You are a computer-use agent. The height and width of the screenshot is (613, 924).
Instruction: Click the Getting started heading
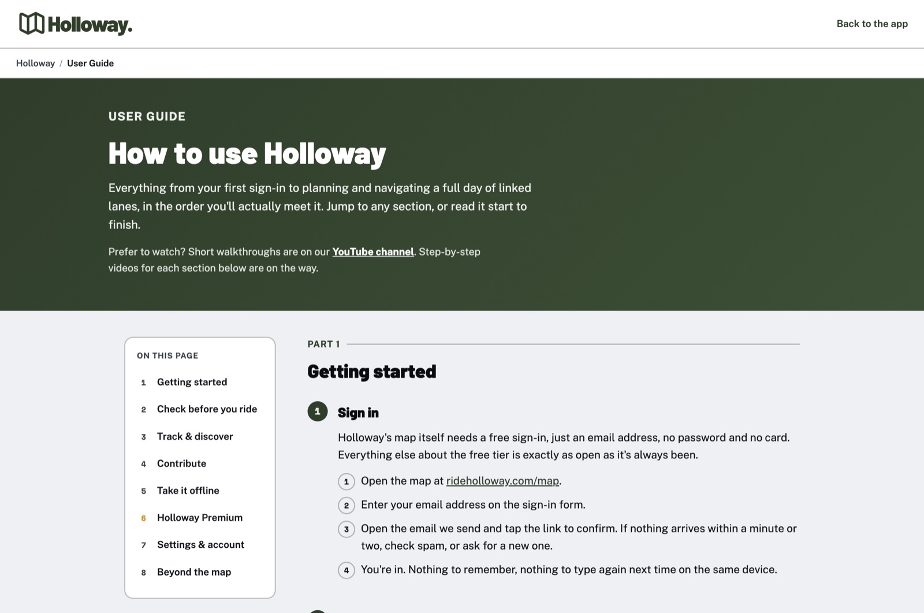coord(372,372)
